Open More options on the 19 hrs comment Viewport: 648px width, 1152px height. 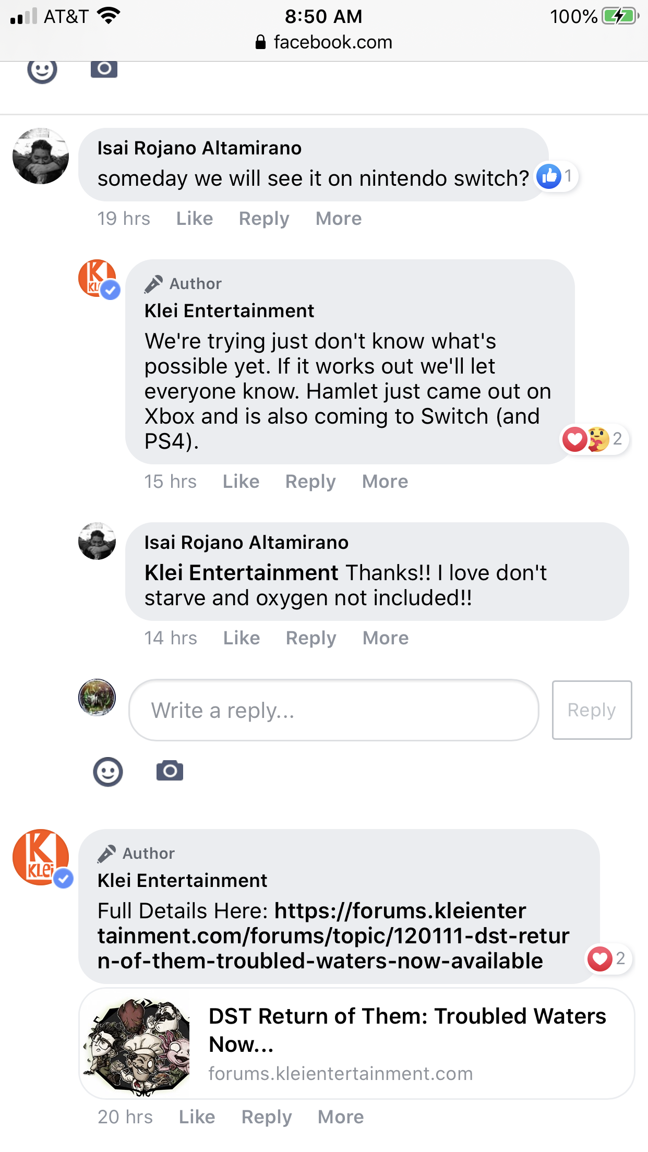(338, 219)
